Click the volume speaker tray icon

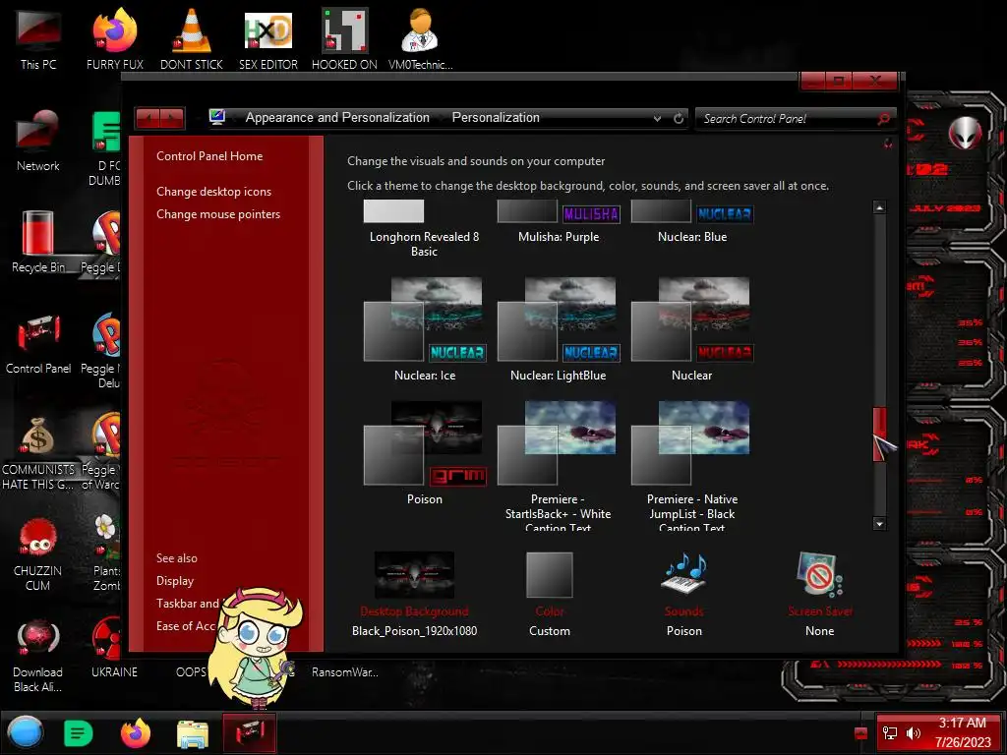pyautogui.click(x=914, y=733)
